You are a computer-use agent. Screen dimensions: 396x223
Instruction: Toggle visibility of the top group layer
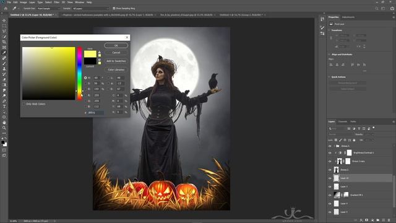coord(330,146)
